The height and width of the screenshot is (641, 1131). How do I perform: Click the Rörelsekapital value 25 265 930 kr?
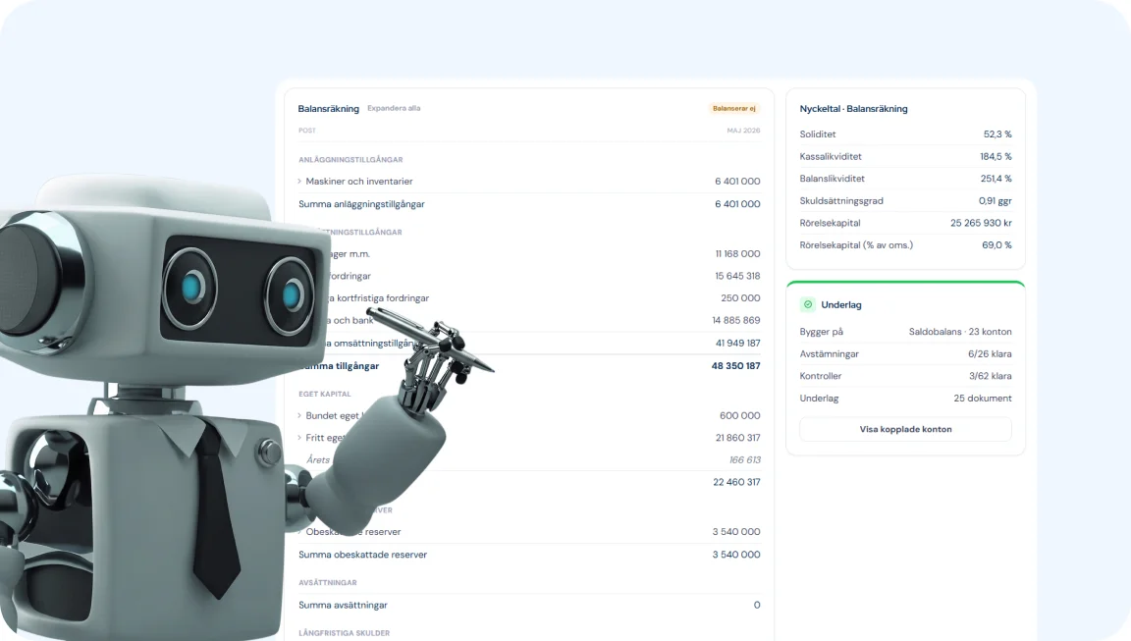[x=981, y=223]
